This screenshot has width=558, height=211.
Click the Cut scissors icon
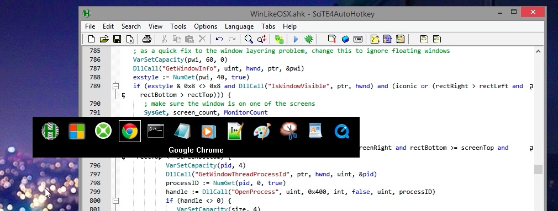click(164, 39)
